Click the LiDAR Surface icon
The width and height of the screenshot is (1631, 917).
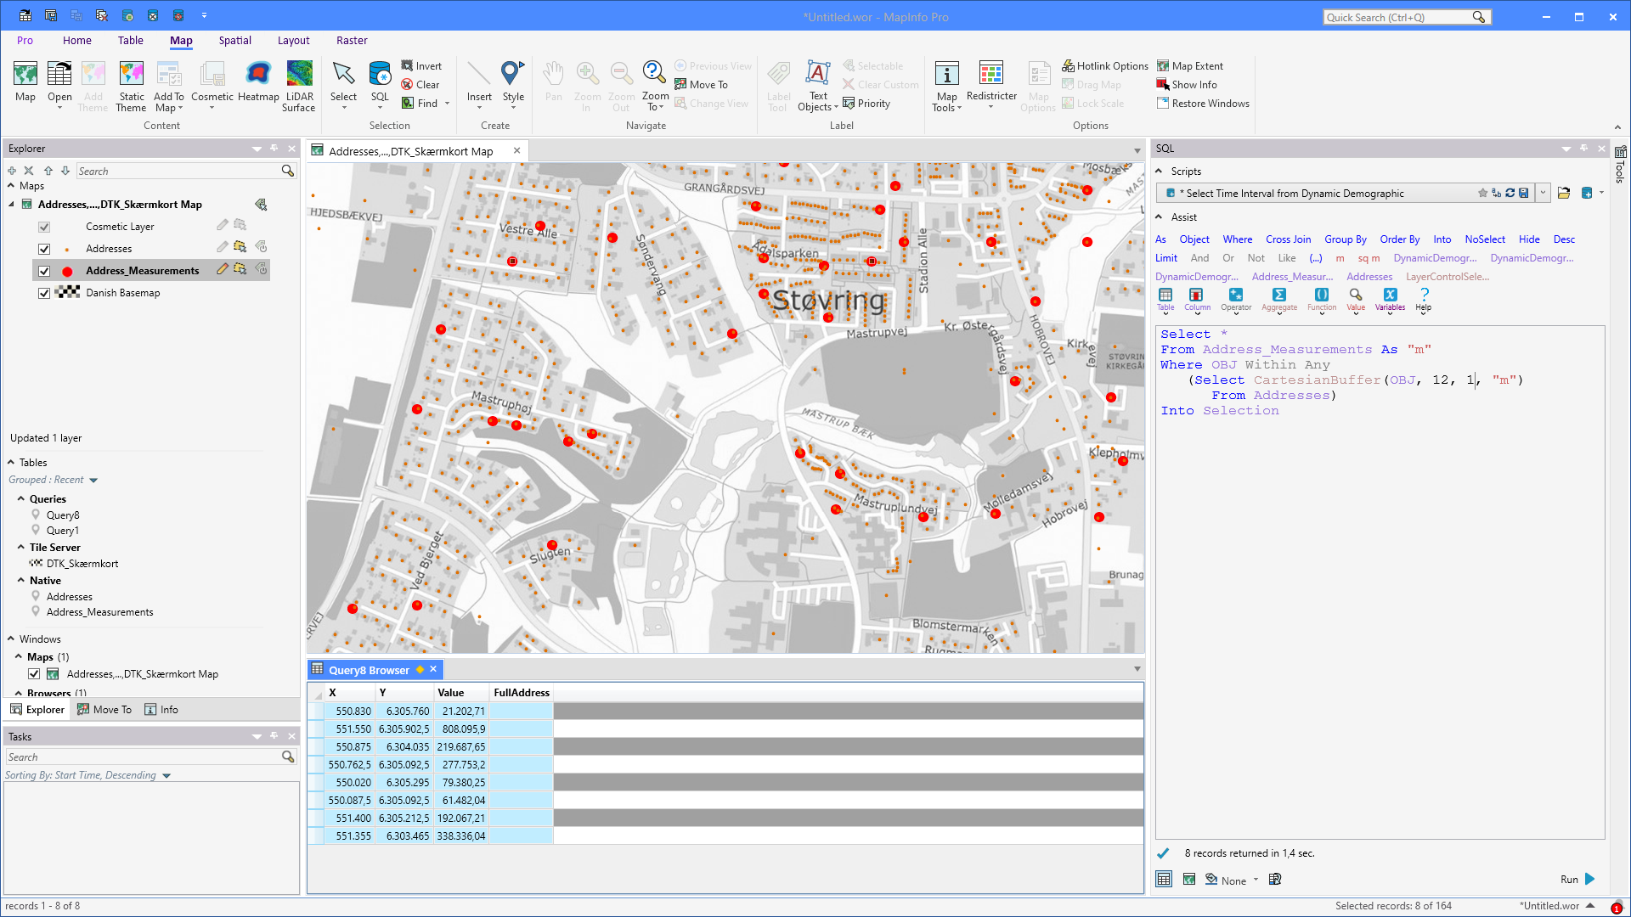pos(299,75)
